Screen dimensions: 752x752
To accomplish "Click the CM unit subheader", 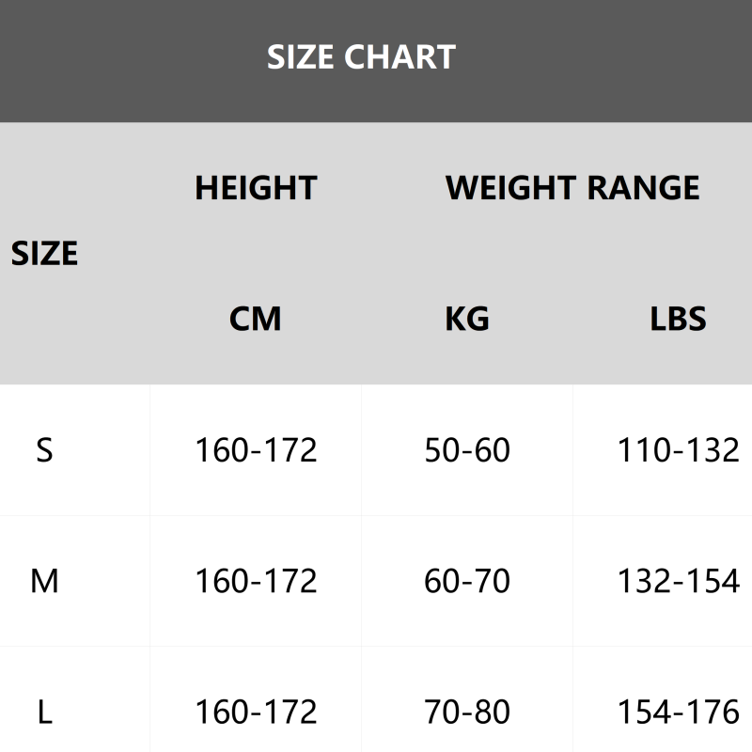I will coord(256,320).
